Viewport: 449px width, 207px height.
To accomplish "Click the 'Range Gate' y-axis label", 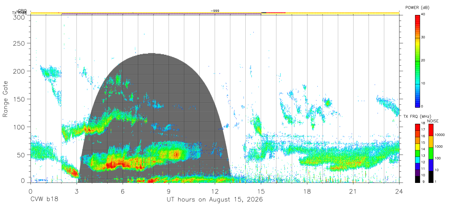I will point(5,100).
